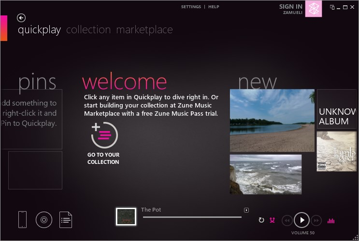Switch to quickplay tab

click(x=40, y=30)
